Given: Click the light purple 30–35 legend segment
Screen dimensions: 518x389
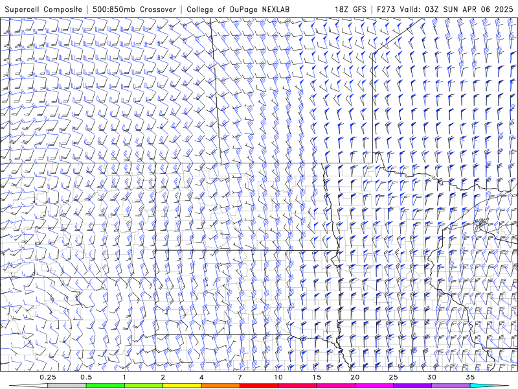Looking at the screenshot, I should pos(451,386).
